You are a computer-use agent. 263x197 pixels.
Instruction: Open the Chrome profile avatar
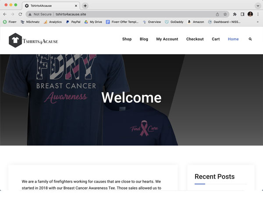tap(250, 14)
